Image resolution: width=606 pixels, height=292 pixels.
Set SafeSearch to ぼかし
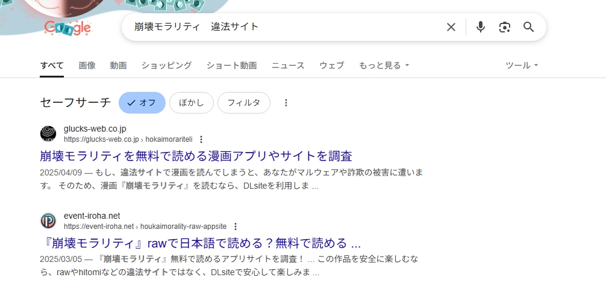pos(192,103)
